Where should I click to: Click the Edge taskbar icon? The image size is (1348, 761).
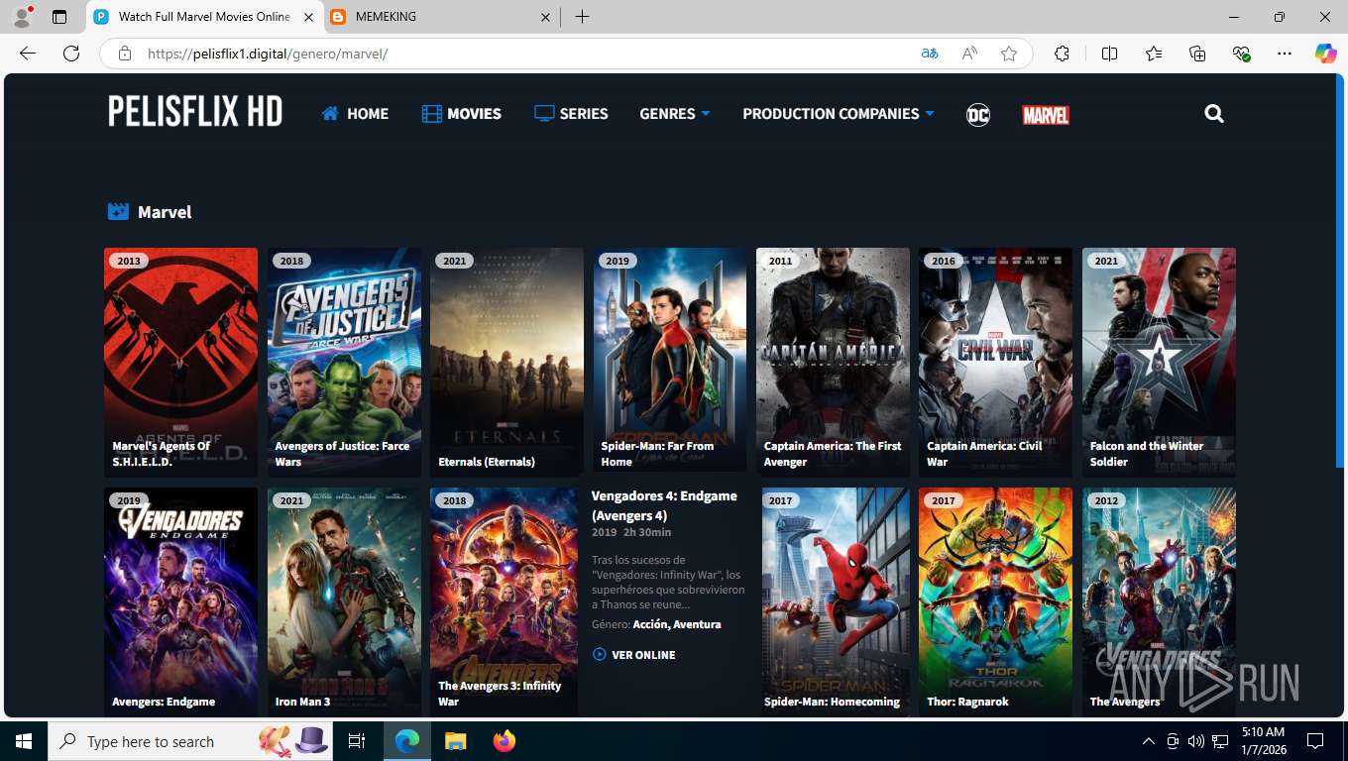406,741
